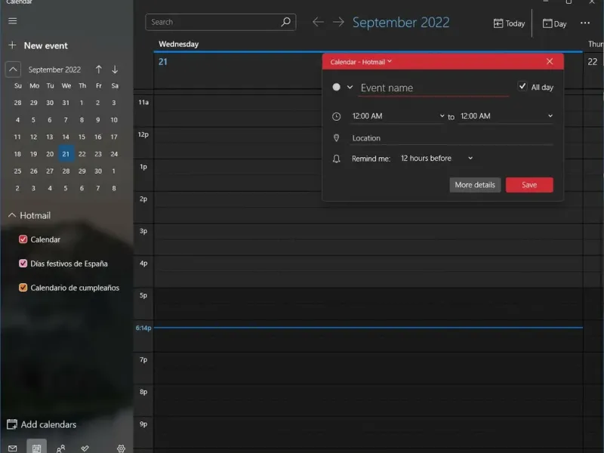The height and width of the screenshot is (453, 604).
Task: Click the 3p time slot row
Action: point(368,239)
